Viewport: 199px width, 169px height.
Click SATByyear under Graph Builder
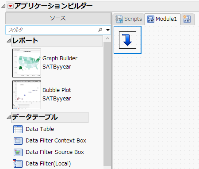tap(57, 67)
